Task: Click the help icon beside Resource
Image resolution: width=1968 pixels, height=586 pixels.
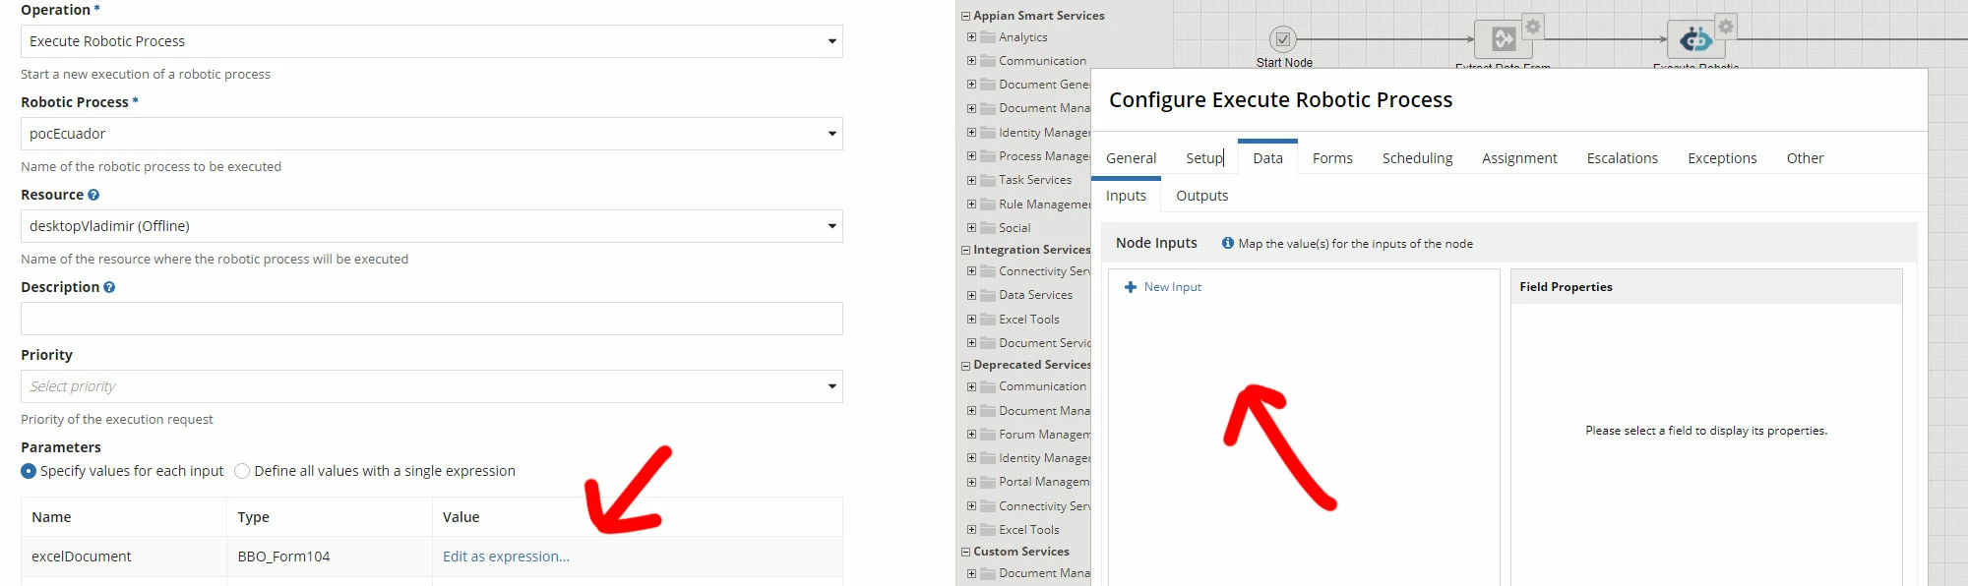Action: [93, 195]
